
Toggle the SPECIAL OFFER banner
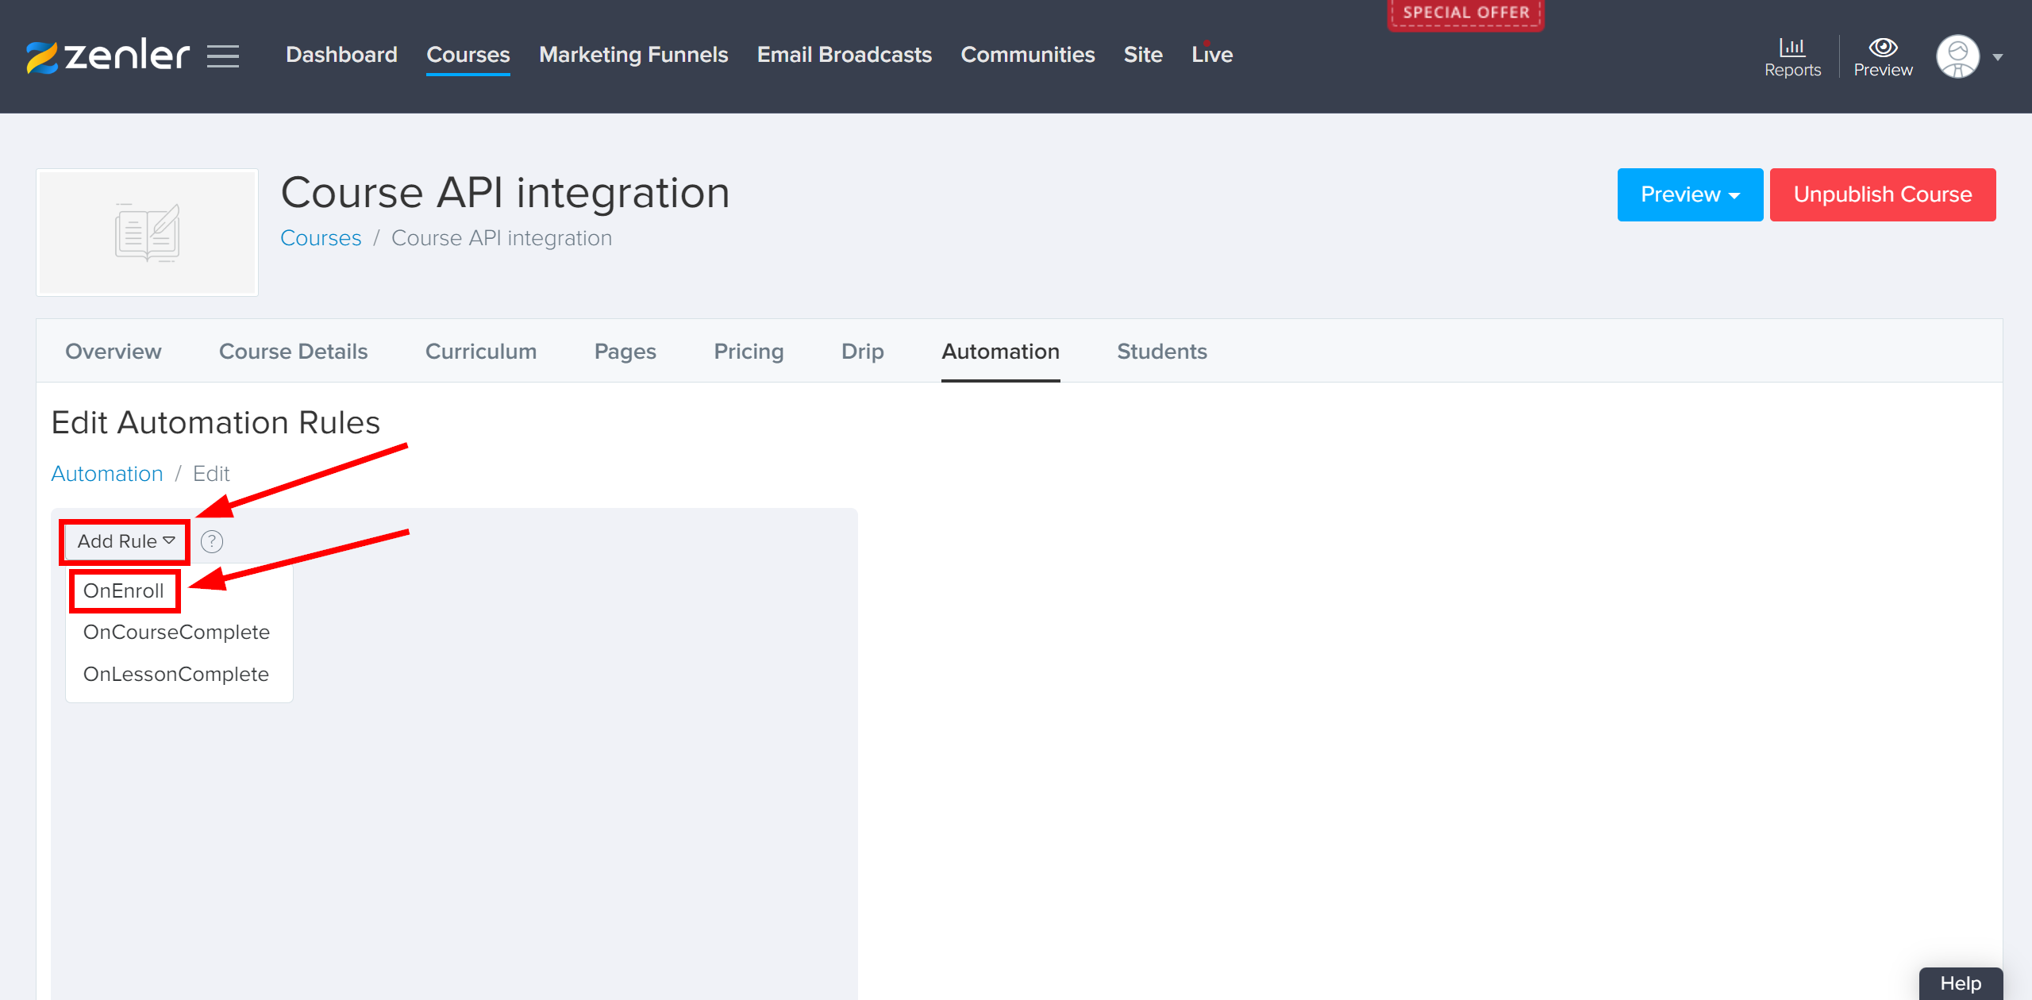click(1464, 13)
